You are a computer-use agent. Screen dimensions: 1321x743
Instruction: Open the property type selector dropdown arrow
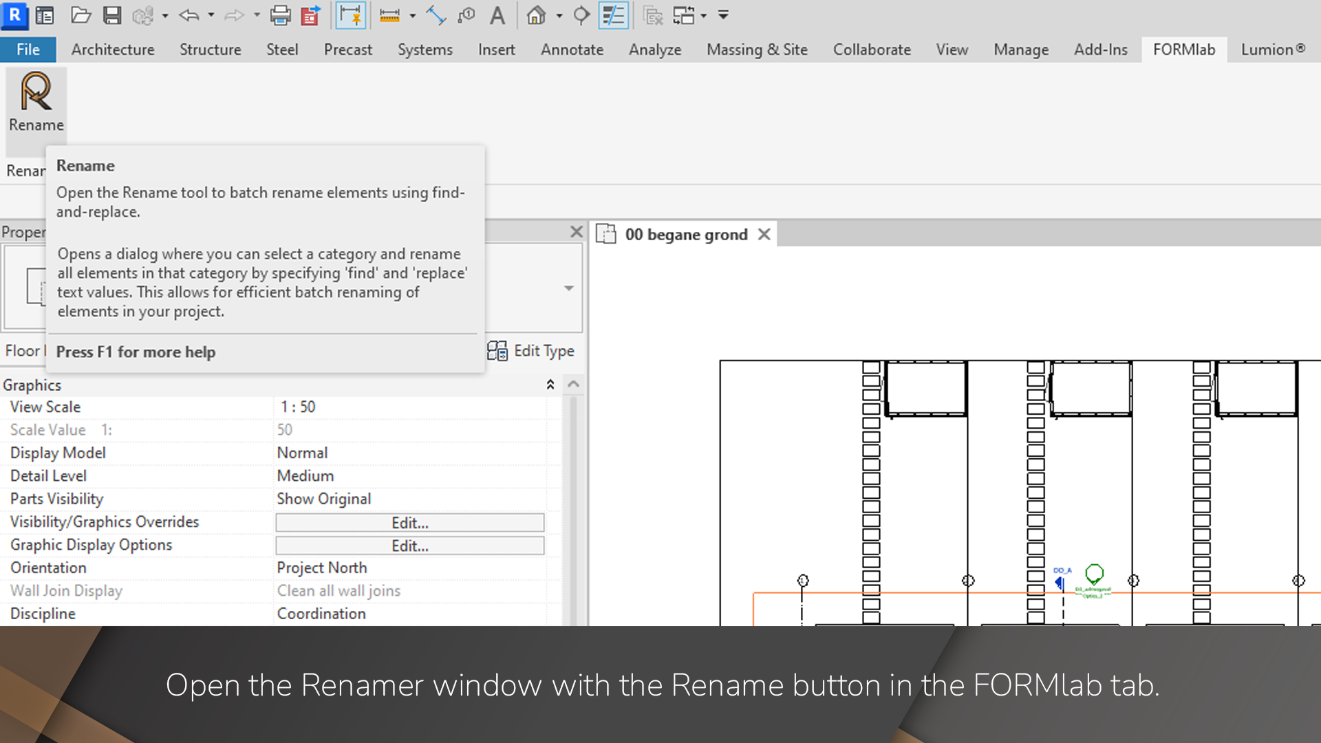[568, 288]
